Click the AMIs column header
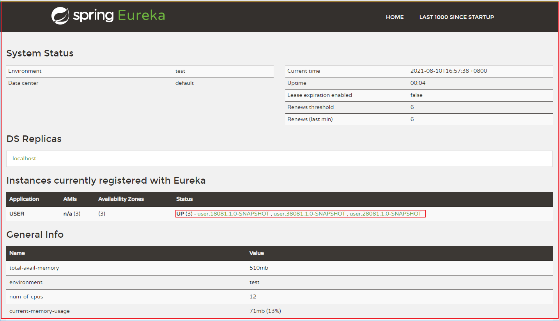559x321 pixels. pos(70,199)
